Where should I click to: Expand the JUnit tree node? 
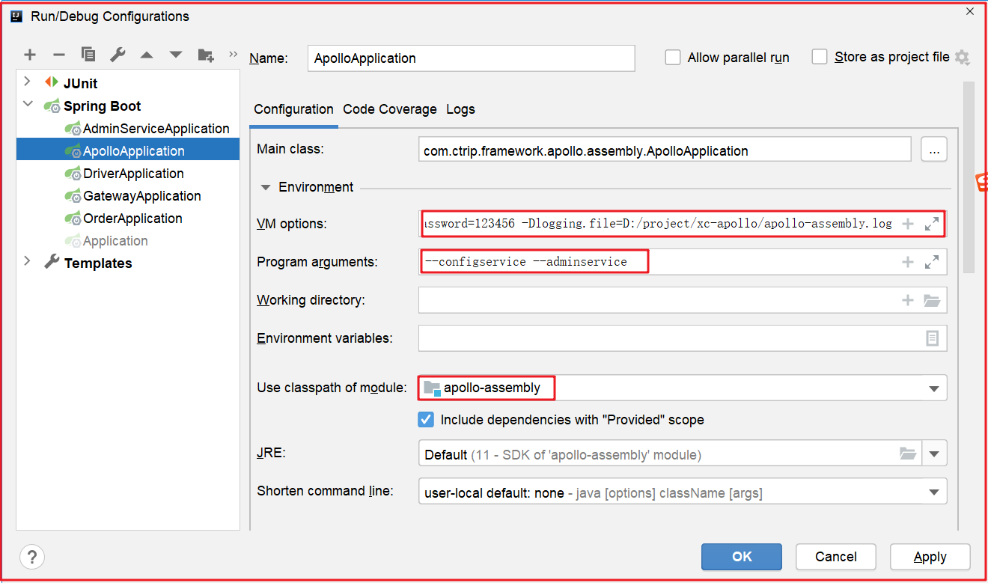(x=28, y=82)
